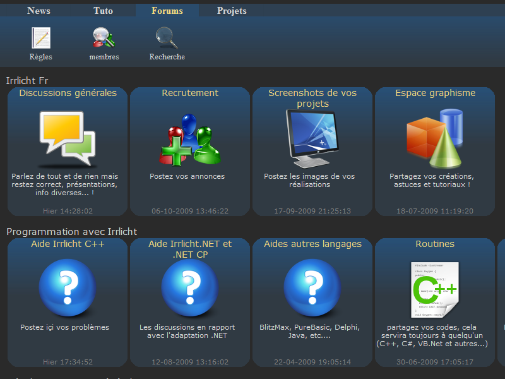Open the membres people-search icon

[x=104, y=38]
